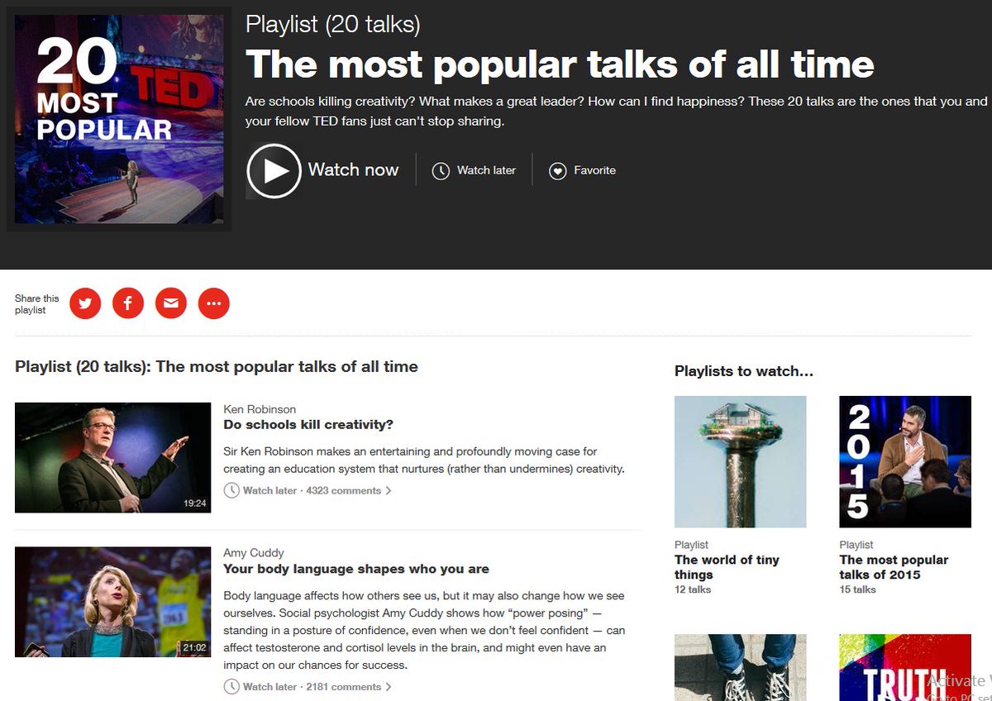Click the Watch now play circle icon

pos(274,171)
